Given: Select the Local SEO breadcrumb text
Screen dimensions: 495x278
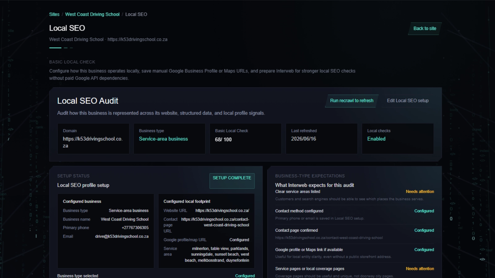Looking at the screenshot, I should tap(136, 14).
